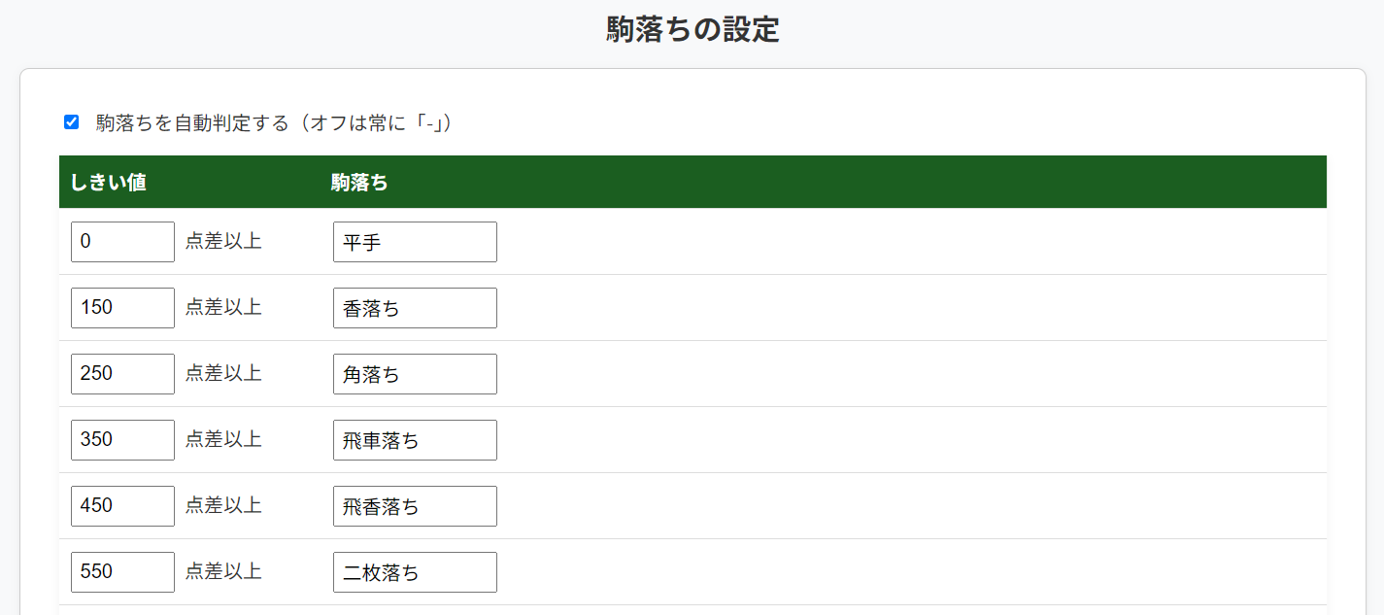Click the 平手 handicap name field
Viewport: 1384px width, 615px height.
click(x=415, y=242)
